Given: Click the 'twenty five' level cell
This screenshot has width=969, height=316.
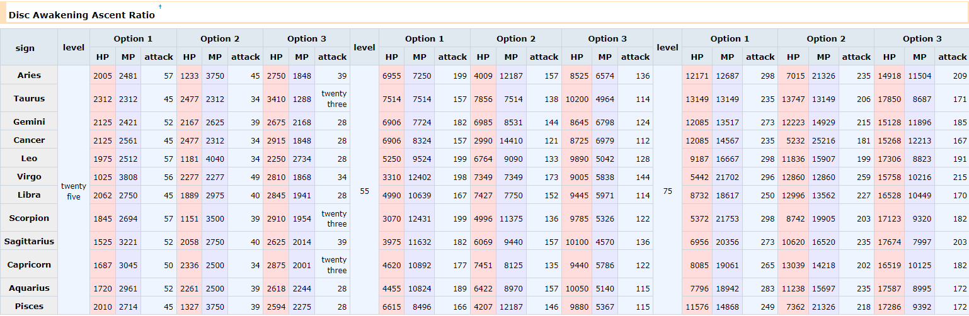Looking at the screenshot, I should 74,191.
